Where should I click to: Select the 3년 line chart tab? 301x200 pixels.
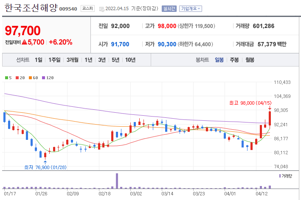pos(102,60)
